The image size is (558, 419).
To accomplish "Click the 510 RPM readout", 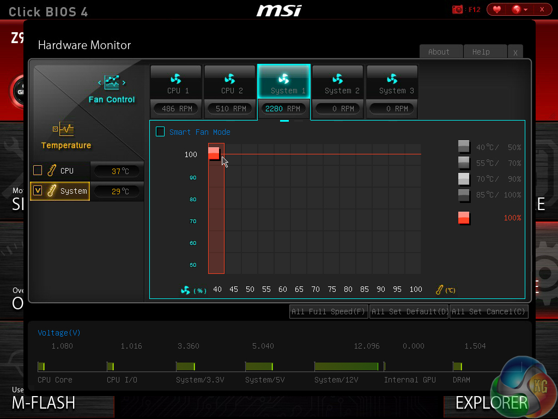I will (231, 109).
